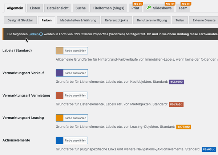Click Farbe auswählen for Vermarktungsart Verkauf
This screenshot has height=155, width=218.
(x=76, y=73)
